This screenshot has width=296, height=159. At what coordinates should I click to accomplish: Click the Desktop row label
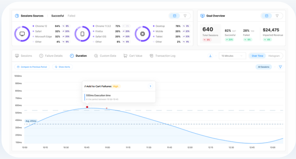[160, 26]
